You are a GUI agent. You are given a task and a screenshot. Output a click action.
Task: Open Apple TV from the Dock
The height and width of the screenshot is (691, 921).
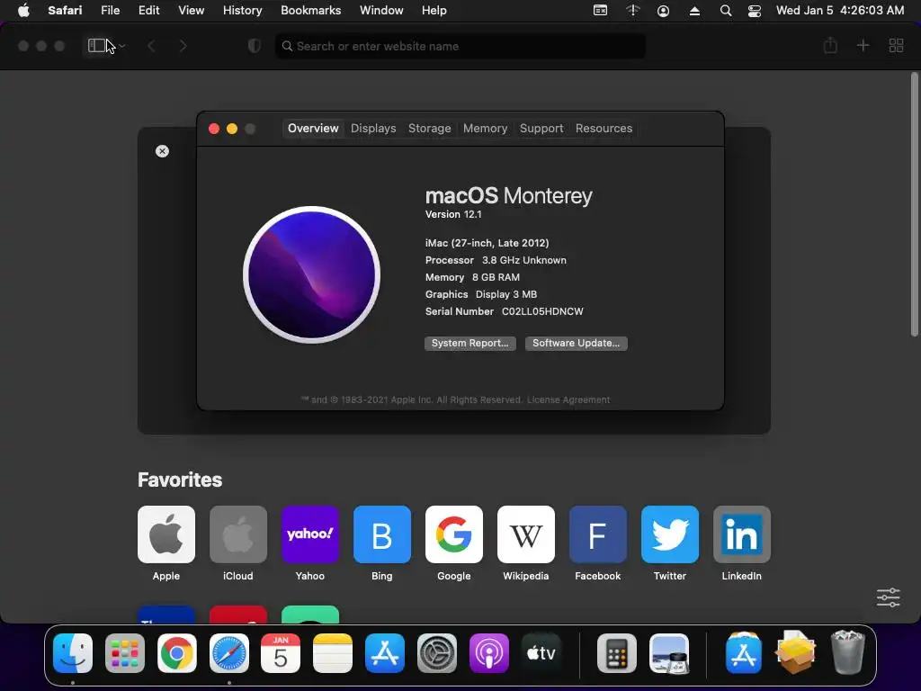[541, 653]
